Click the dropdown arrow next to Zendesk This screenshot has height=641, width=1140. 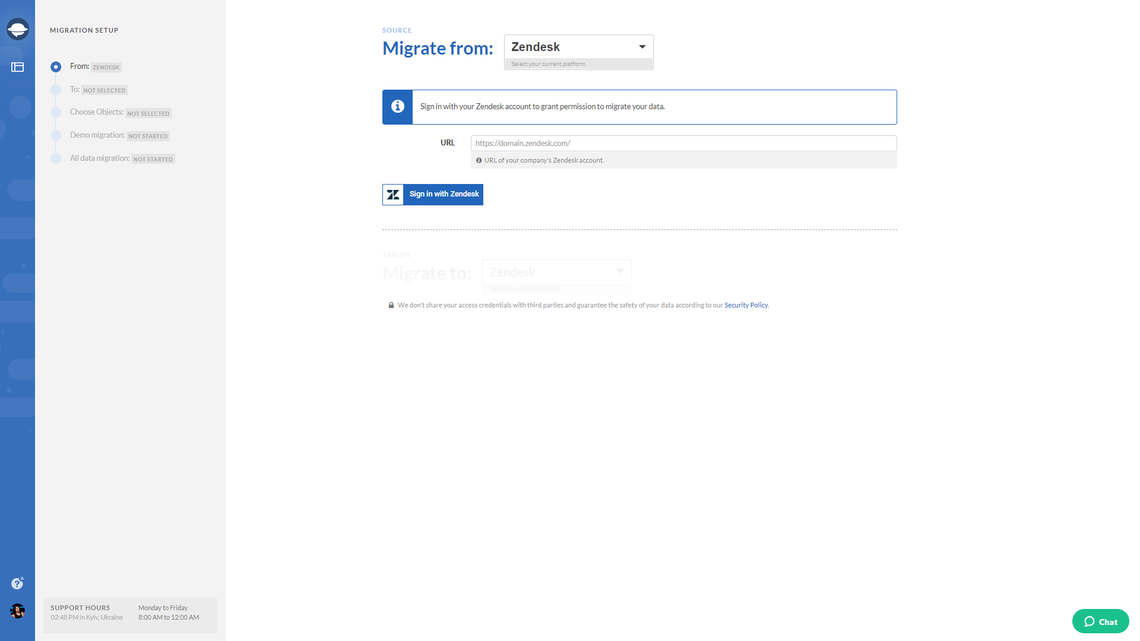642,46
